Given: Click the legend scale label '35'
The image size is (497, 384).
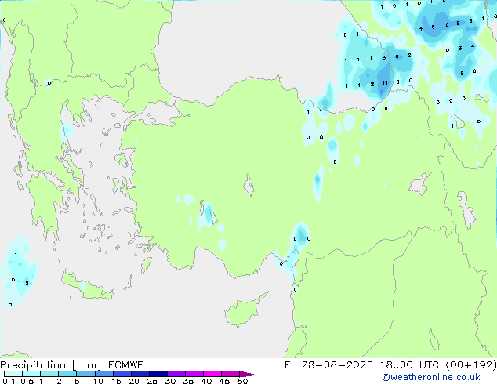Looking at the screenshot, I should point(188,381).
